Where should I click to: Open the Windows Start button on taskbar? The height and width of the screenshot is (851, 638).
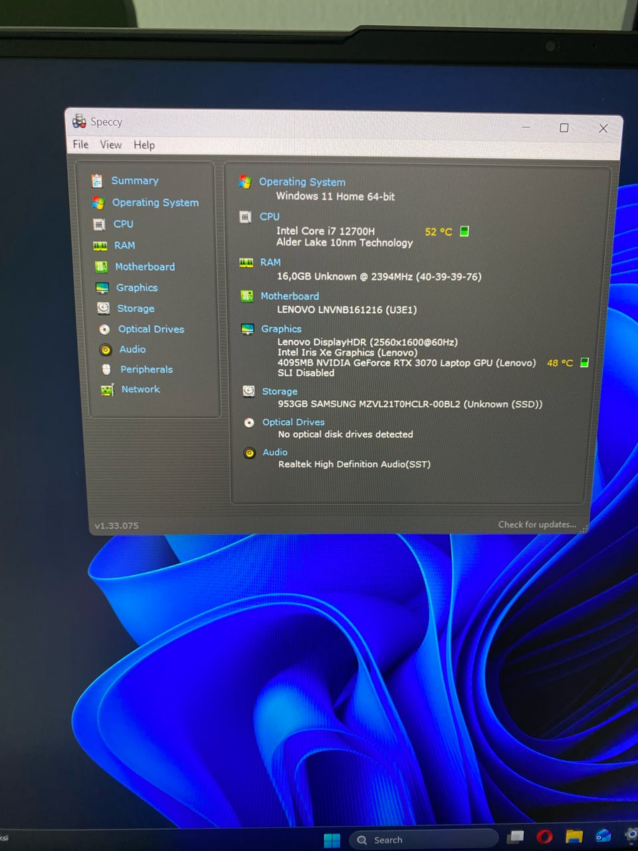tap(332, 840)
